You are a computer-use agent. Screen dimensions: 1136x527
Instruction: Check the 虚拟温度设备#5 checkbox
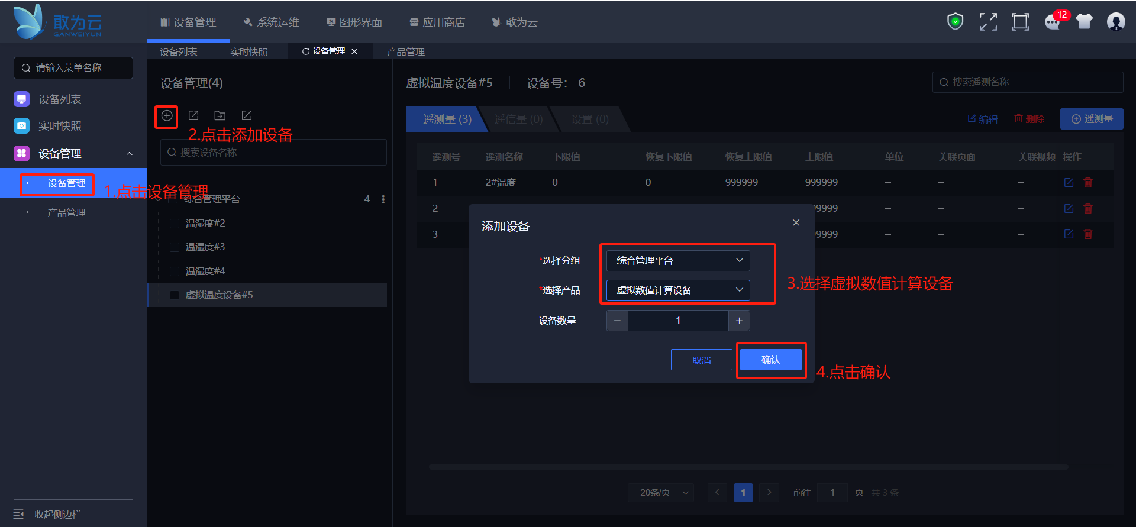click(175, 295)
